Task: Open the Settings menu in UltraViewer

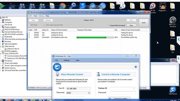Action: click(x=67, y=60)
